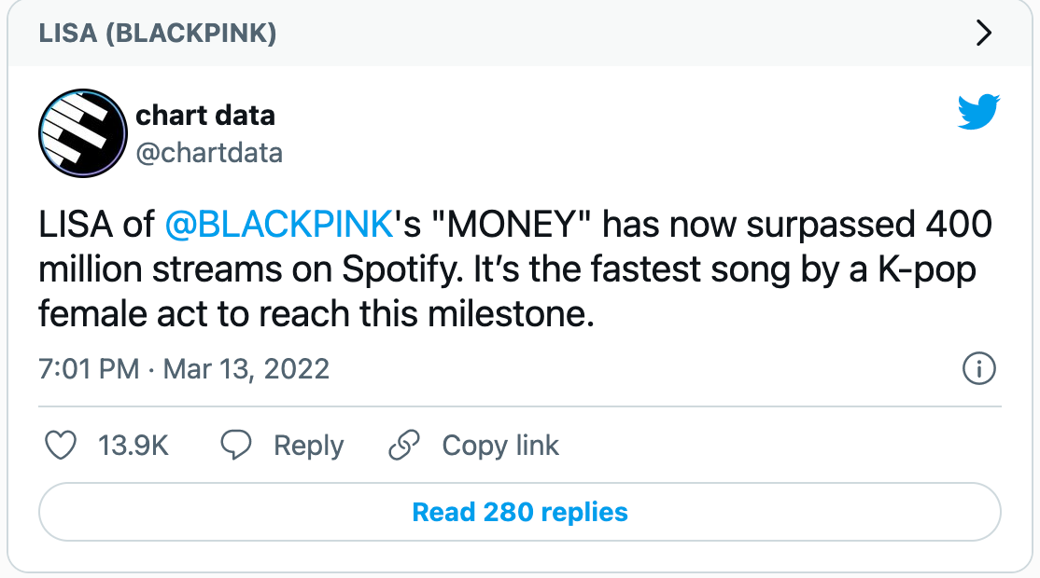Screen dimensions: 1040x578
Task: Click the Twitter bird icon
Action: tap(979, 114)
